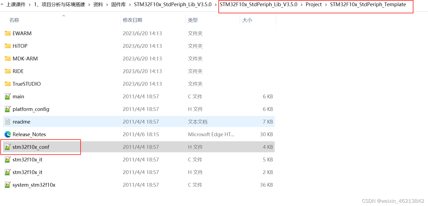Go to 资料 in the breadcrumb

pyautogui.click(x=98, y=5)
